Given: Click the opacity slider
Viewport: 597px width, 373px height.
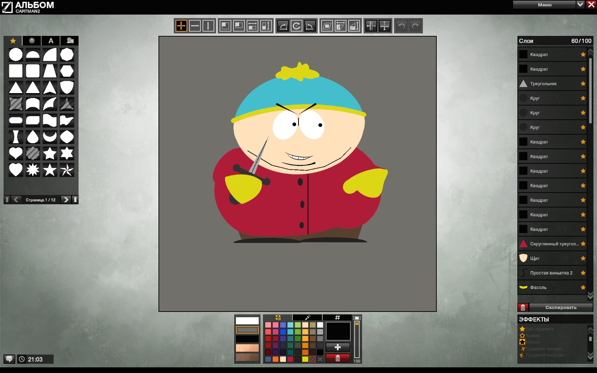Looking at the screenshot, I should 357,339.
